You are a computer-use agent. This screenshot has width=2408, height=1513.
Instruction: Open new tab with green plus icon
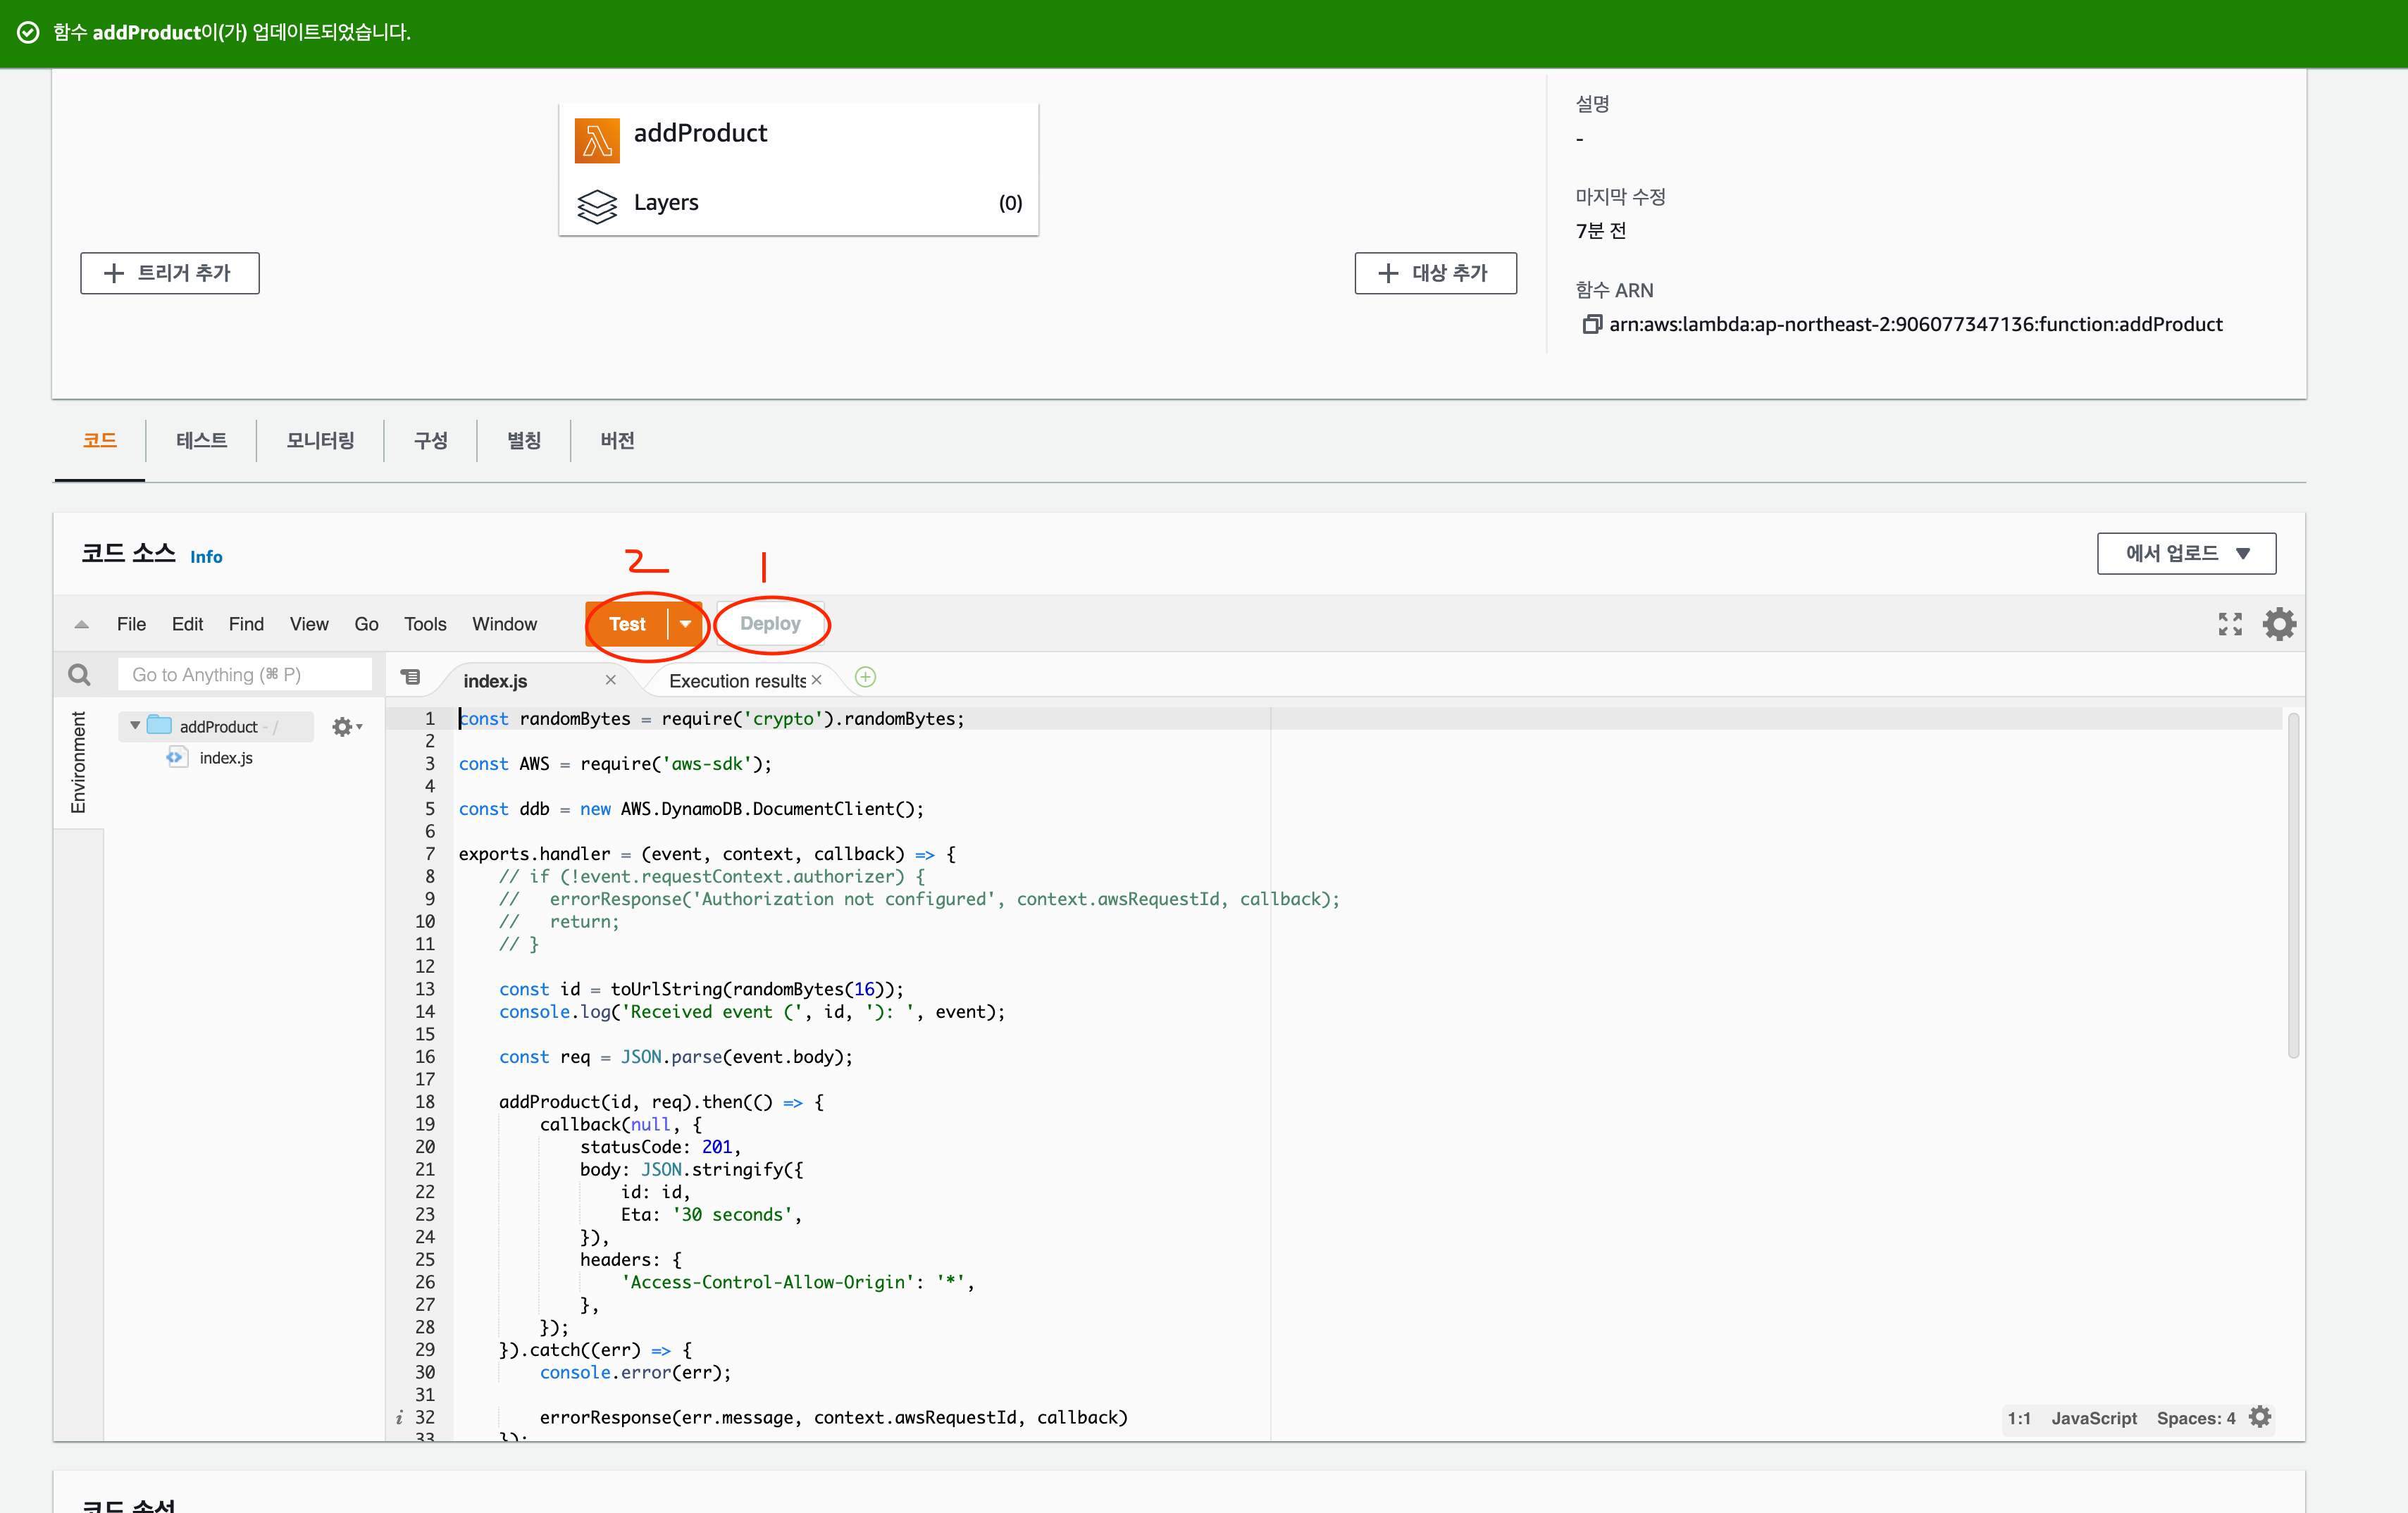coord(866,678)
